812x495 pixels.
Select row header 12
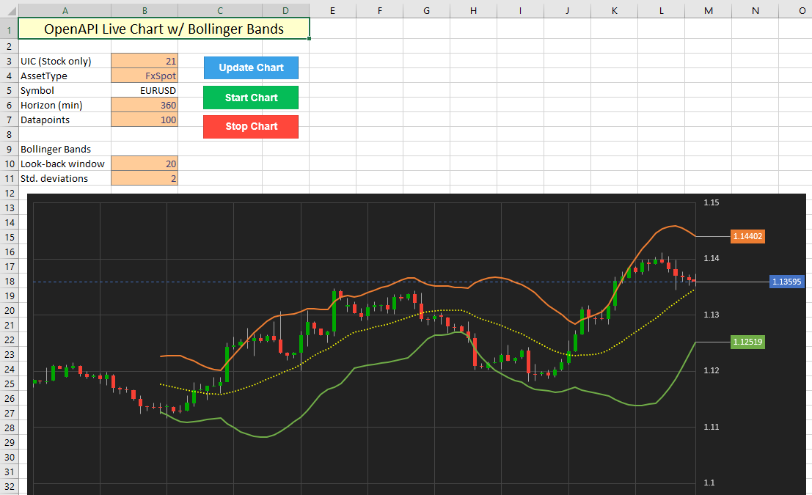point(9,193)
